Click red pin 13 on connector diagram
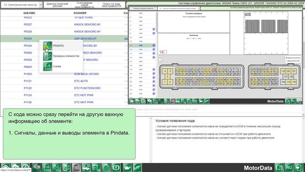The width and height of the screenshot is (305, 172). (x=215, y=70)
